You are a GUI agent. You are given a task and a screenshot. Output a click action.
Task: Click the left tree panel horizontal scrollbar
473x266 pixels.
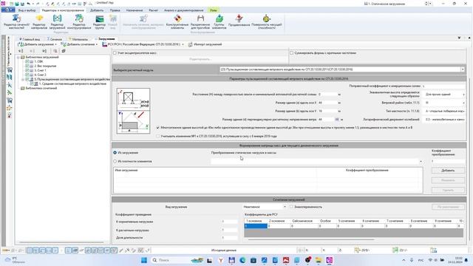click(61, 242)
